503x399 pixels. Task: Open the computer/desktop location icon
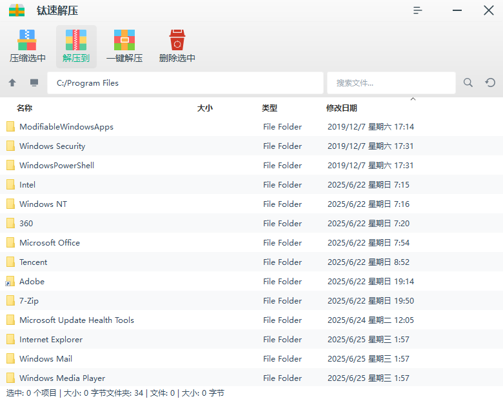[34, 83]
